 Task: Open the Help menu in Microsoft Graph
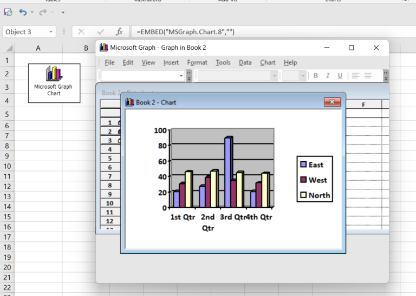[x=290, y=63]
